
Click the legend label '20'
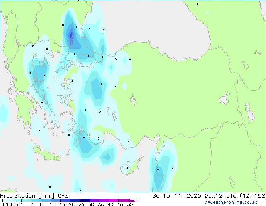point(72,204)
